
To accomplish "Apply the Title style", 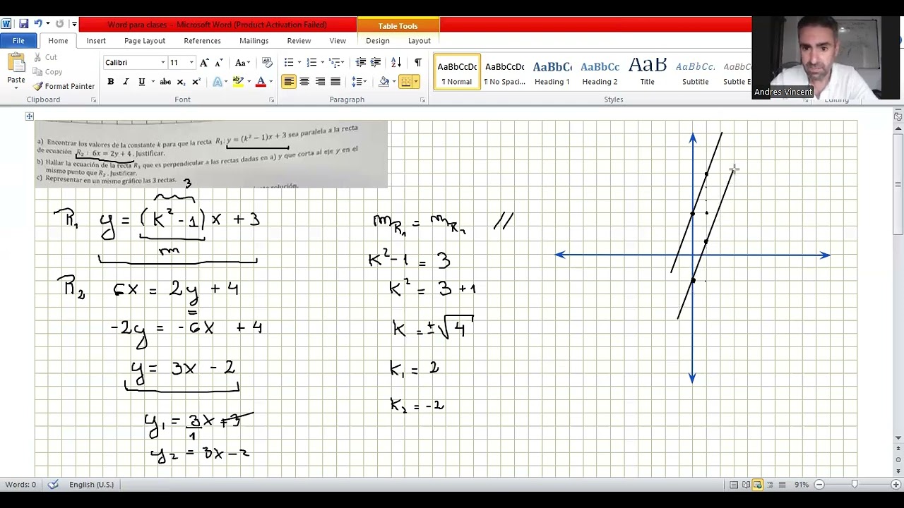I will (x=648, y=72).
